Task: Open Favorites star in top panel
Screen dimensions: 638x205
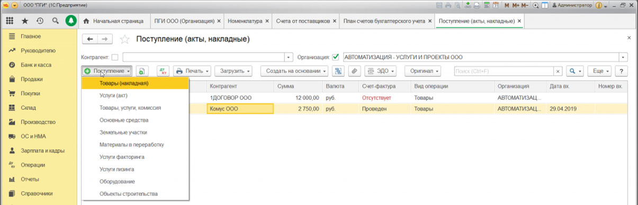Action: click(24, 21)
